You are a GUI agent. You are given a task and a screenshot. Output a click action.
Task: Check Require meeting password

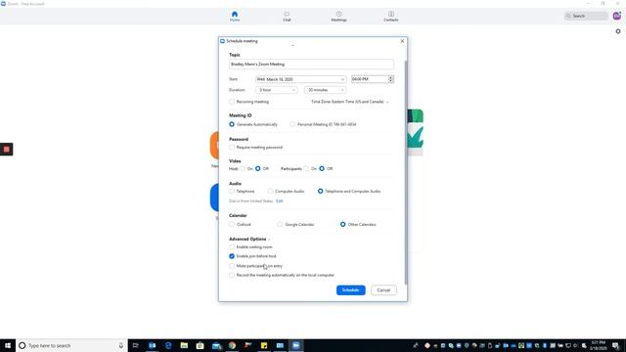pyautogui.click(x=232, y=148)
